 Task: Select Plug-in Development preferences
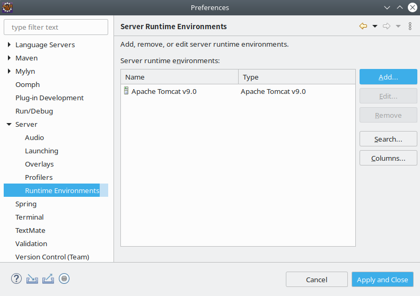pyautogui.click(x=49, y=98)
